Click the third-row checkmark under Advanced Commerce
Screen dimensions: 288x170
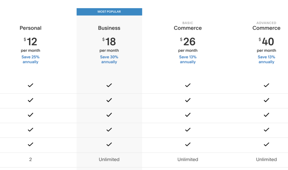pyautogui.click(x=266, y=115)
